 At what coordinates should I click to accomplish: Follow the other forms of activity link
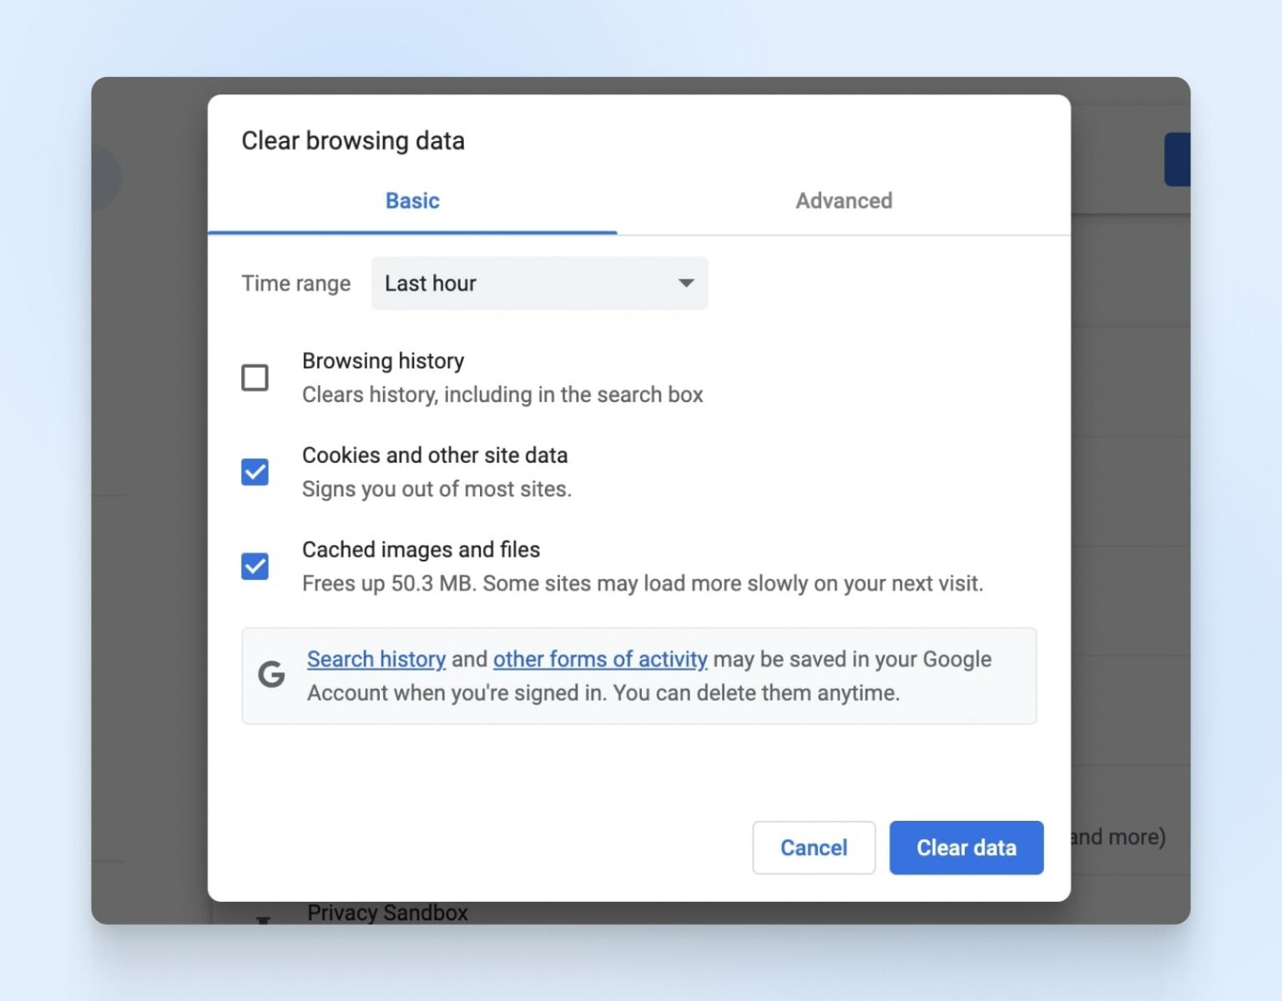tap(599, 659)
